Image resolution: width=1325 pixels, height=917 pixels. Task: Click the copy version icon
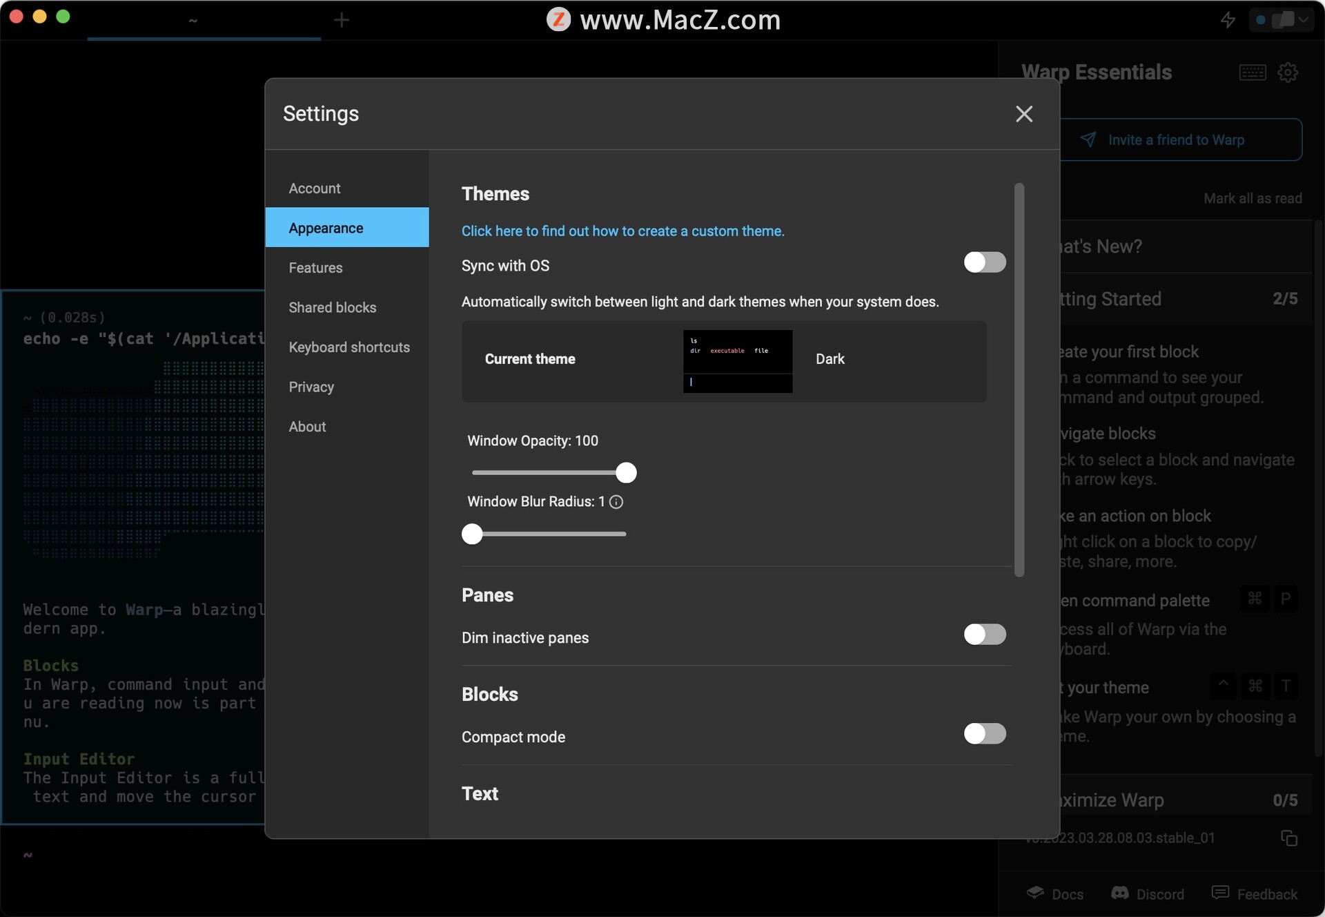pos(1289,838)
